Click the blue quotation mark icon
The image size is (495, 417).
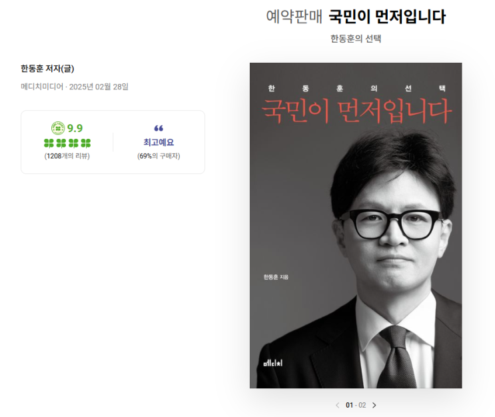[159, 128]
